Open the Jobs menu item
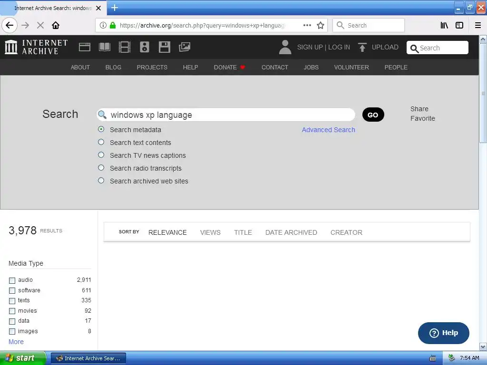487x365 pixels. pos(311,67)
